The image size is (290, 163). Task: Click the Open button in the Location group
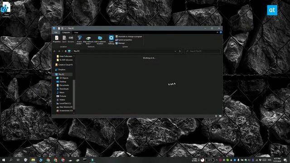pyautogui.click(x=64, y=39)
